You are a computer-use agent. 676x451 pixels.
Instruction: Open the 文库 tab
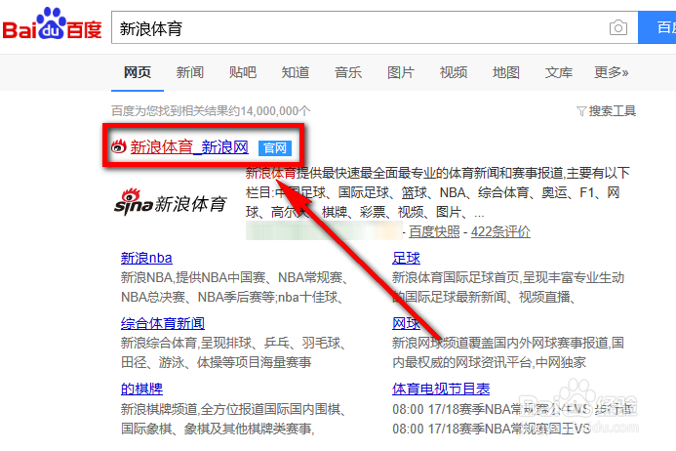pyautogui.click(x=559, y=72)
